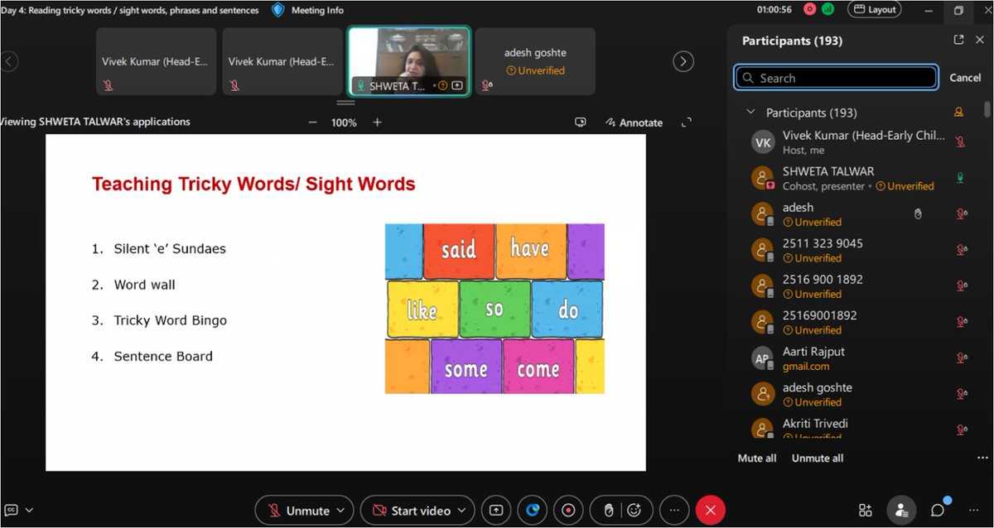
Task: Click the filmstrip resize handle
Action: tap(345, 103)
